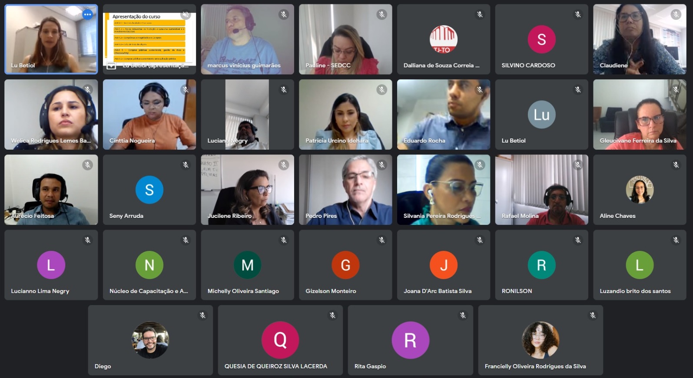Select Claudiene's video tile
Image resolution: width=693 pixels, height=378 pixels.
[x=640, y=39]
